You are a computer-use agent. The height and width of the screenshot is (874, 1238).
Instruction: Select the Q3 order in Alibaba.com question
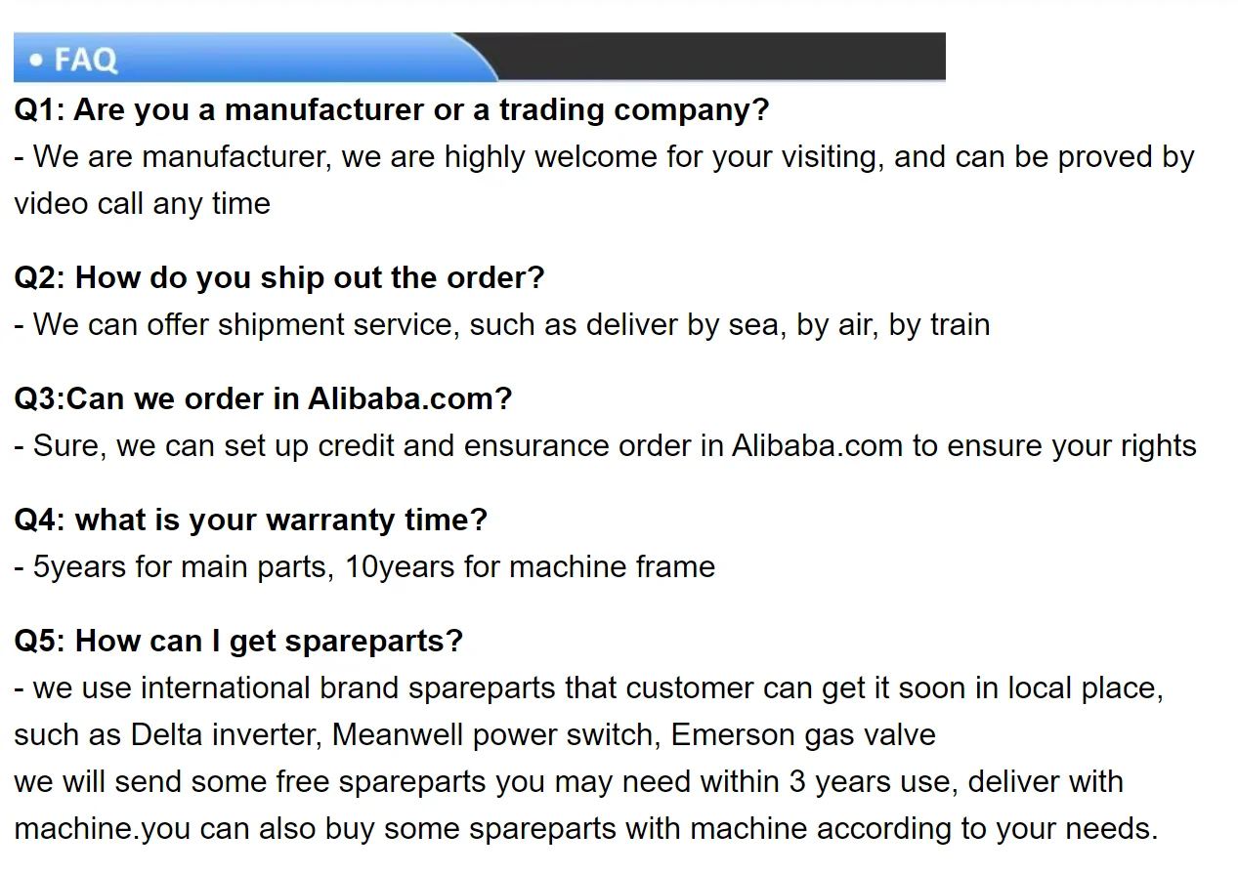(263, 399)
